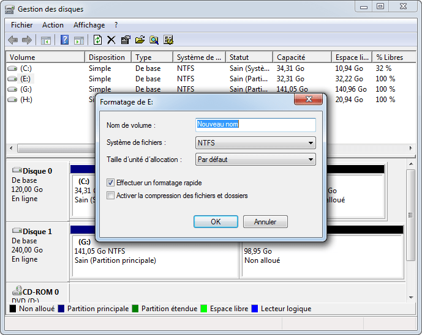The image size is (422, 335).
Task: Click the black Non alloué legend swatch
Action: pos(13,309)
